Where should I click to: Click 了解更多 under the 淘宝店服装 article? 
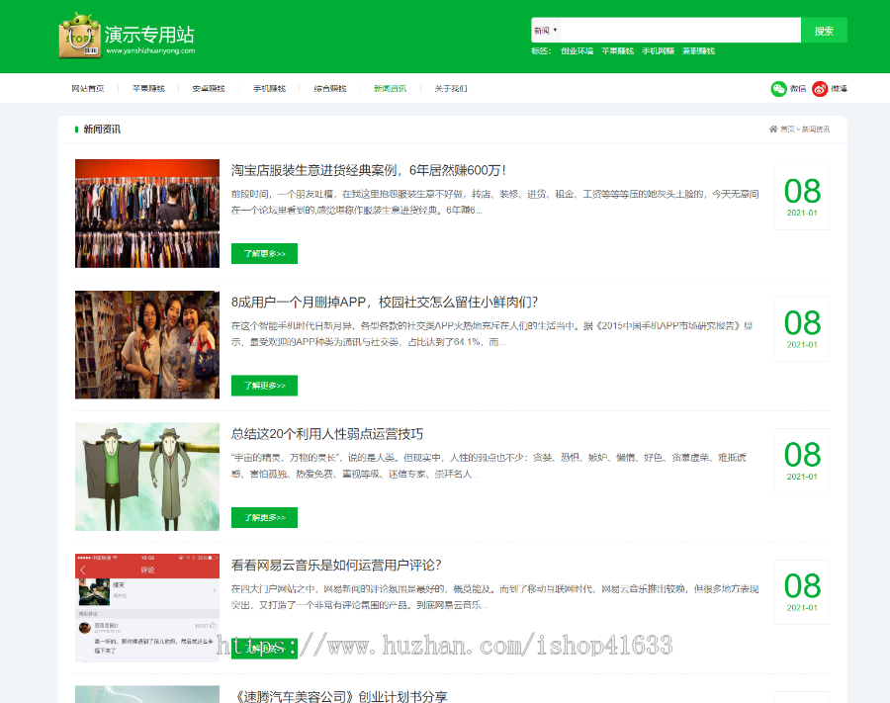coord(264,254)
